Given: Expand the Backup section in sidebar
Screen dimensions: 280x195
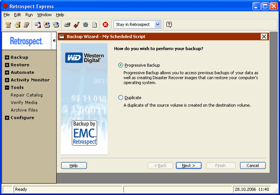Looking at the screenshot, I should pyautogui.click(x=7, y=58).
